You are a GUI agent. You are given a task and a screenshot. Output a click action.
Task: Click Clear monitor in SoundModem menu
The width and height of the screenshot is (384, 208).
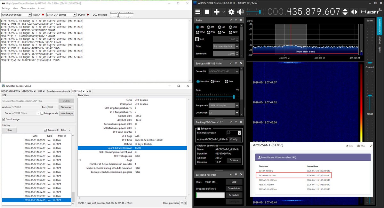[x=28, y=8]
